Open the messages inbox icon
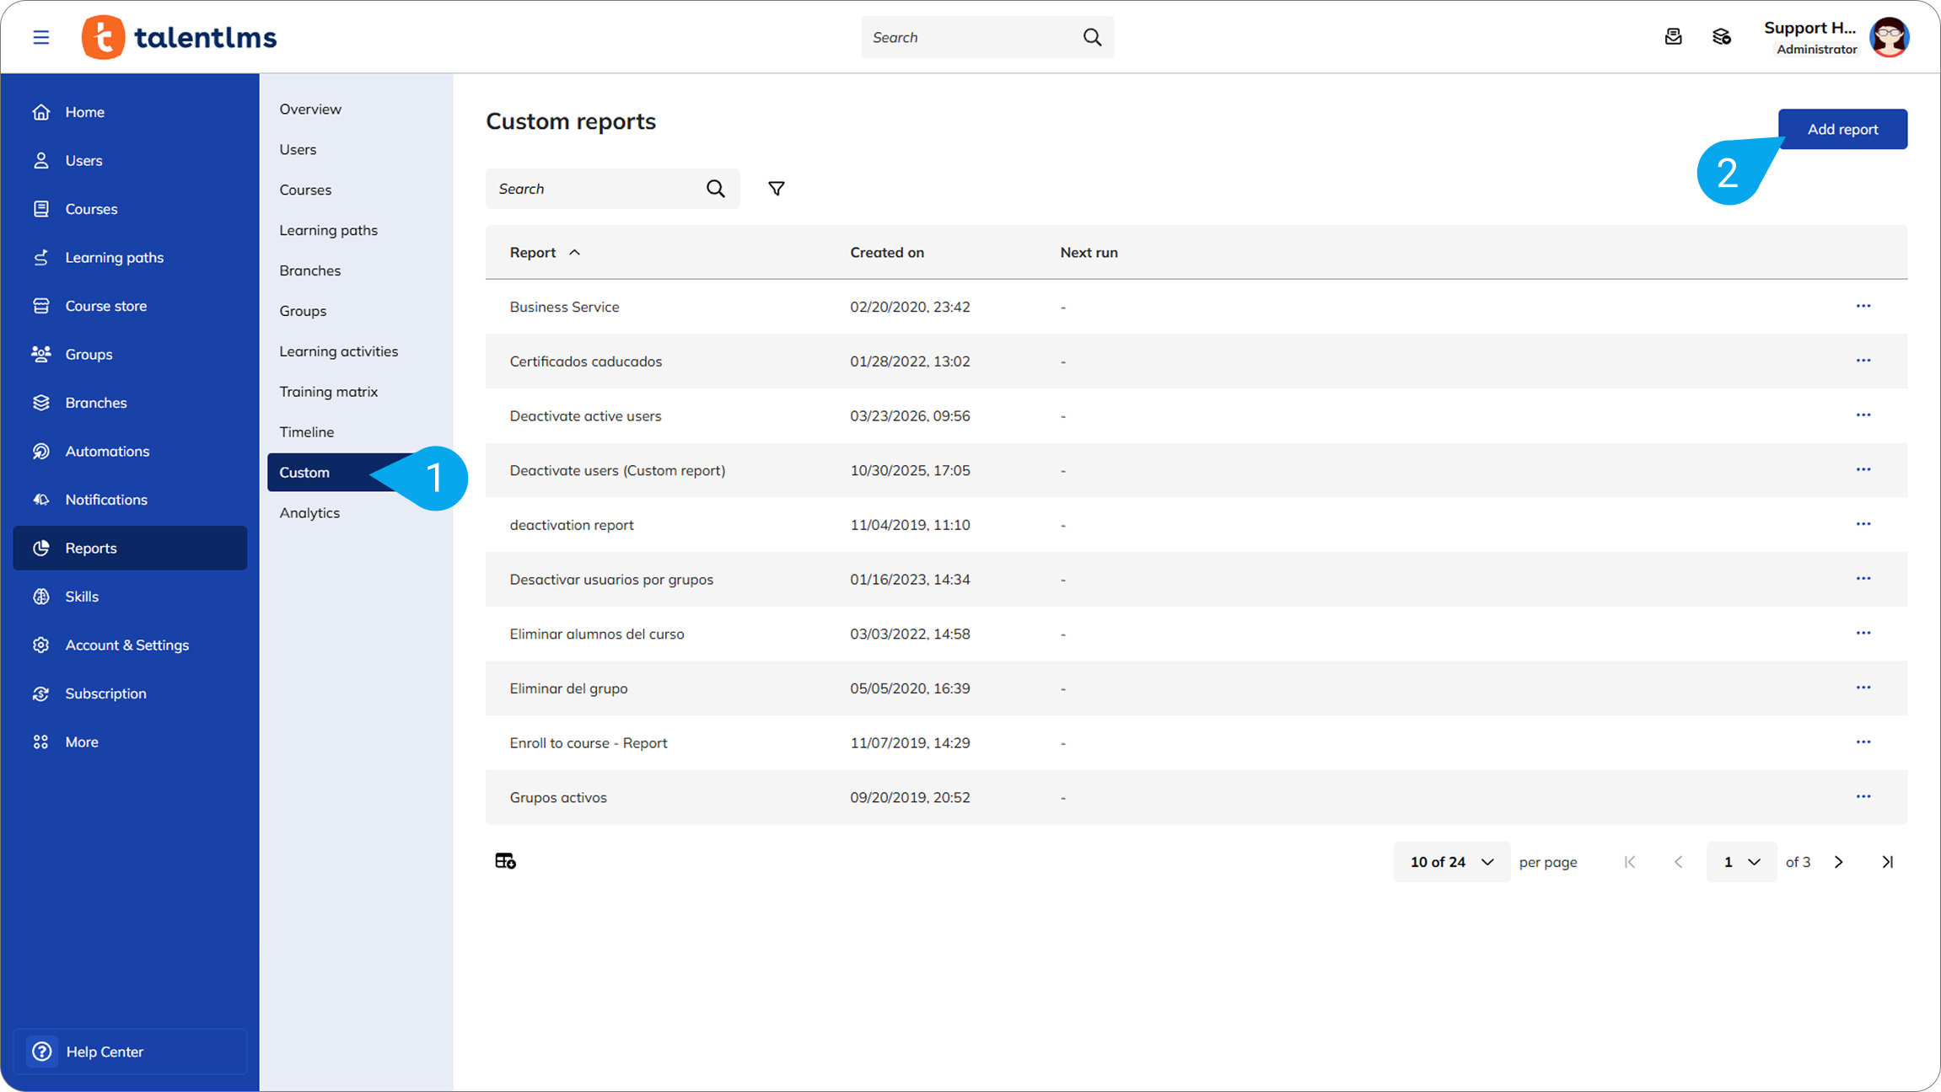The height and width of the screenshot is (1092, 1941). [1673, 37]
